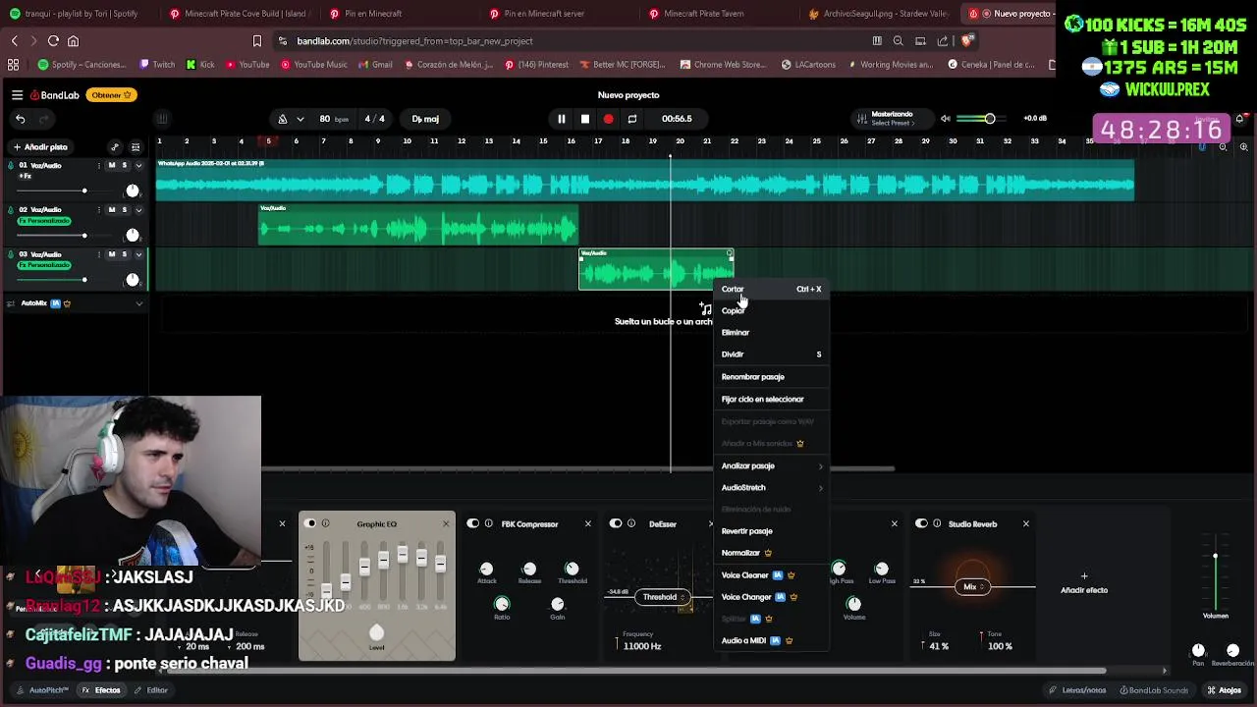The width and height of the screenshot is (1257, 707).
Task: Expand track 02 chevron
Action: click(x=137, y=209)
